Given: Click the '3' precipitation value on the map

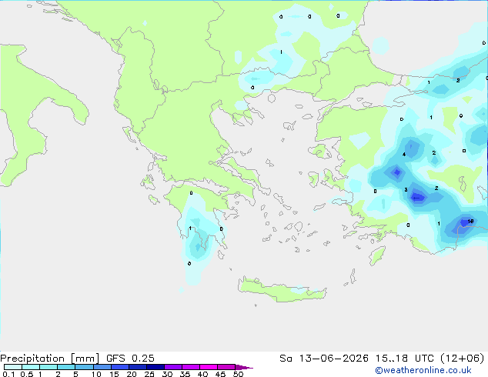Looking at the screenshot, I should 406,190.
